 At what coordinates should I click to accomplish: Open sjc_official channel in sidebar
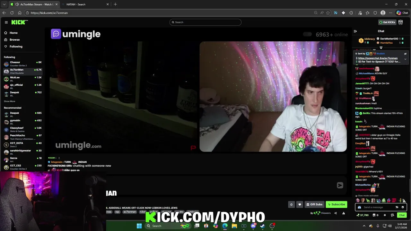[x=22, y=86]
